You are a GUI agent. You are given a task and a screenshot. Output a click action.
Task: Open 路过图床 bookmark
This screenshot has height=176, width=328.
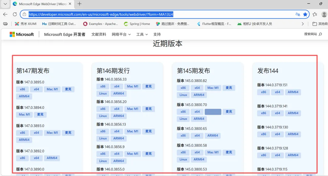tap(173, 24)
